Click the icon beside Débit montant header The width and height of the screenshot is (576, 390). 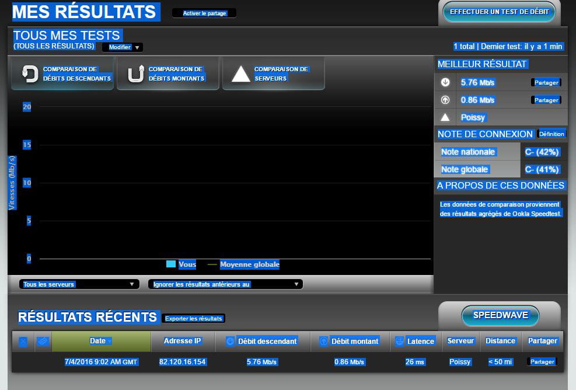click(324, 341)
